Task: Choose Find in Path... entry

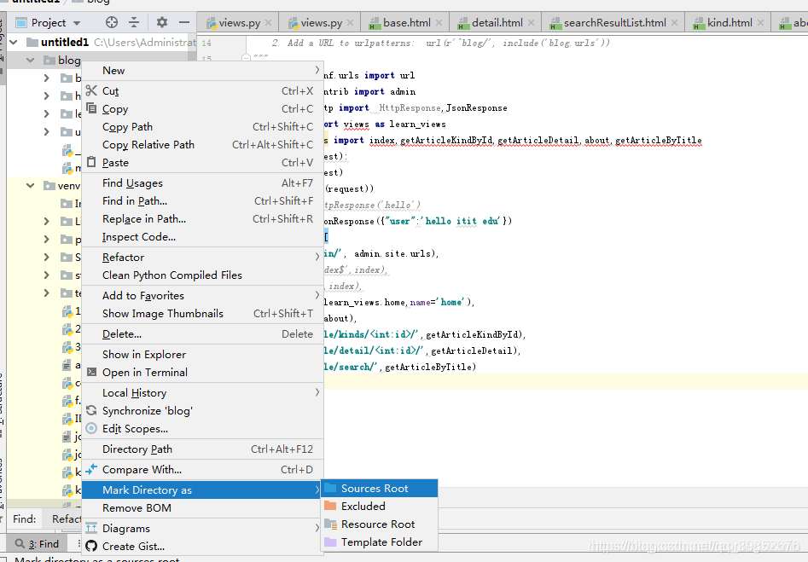Action: pyautogui.click(x=202, y=201)
